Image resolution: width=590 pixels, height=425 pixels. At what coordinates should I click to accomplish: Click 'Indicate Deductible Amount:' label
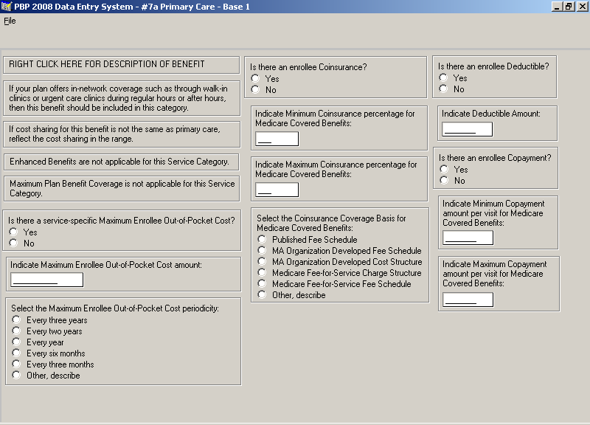[x=491, y=114]
